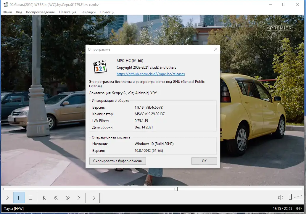Open the Навигация menu
Image resolution: width=306 pixels, height=214 pixels.
coord(67,12)
